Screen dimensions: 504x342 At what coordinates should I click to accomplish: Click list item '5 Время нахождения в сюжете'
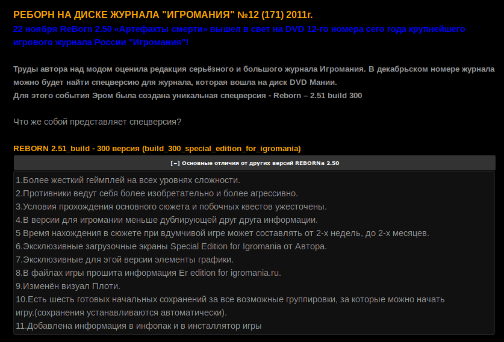[x=222, y=233]
